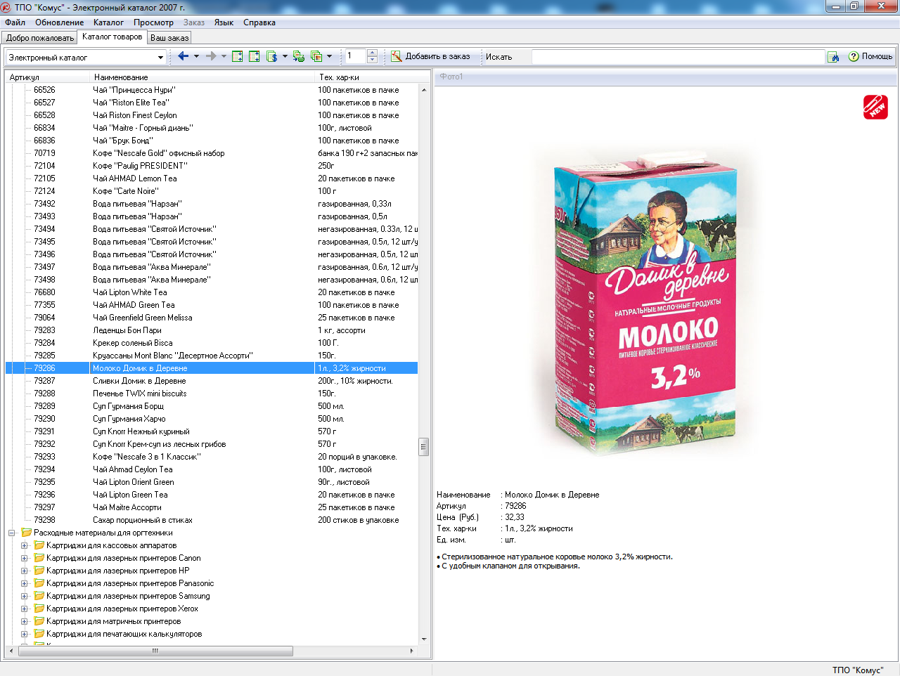The image size is (900, 676).
Task: Open dropdown arrow next to the price list icon
Action: [285, 56]
